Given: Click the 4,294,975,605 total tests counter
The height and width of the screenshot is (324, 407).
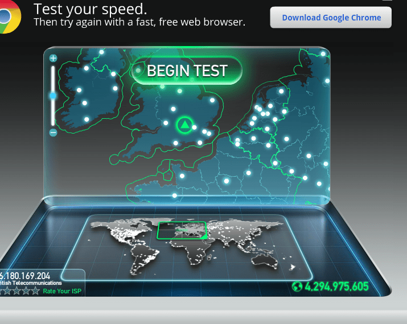Looking at the screenshot, I should 336,286.
